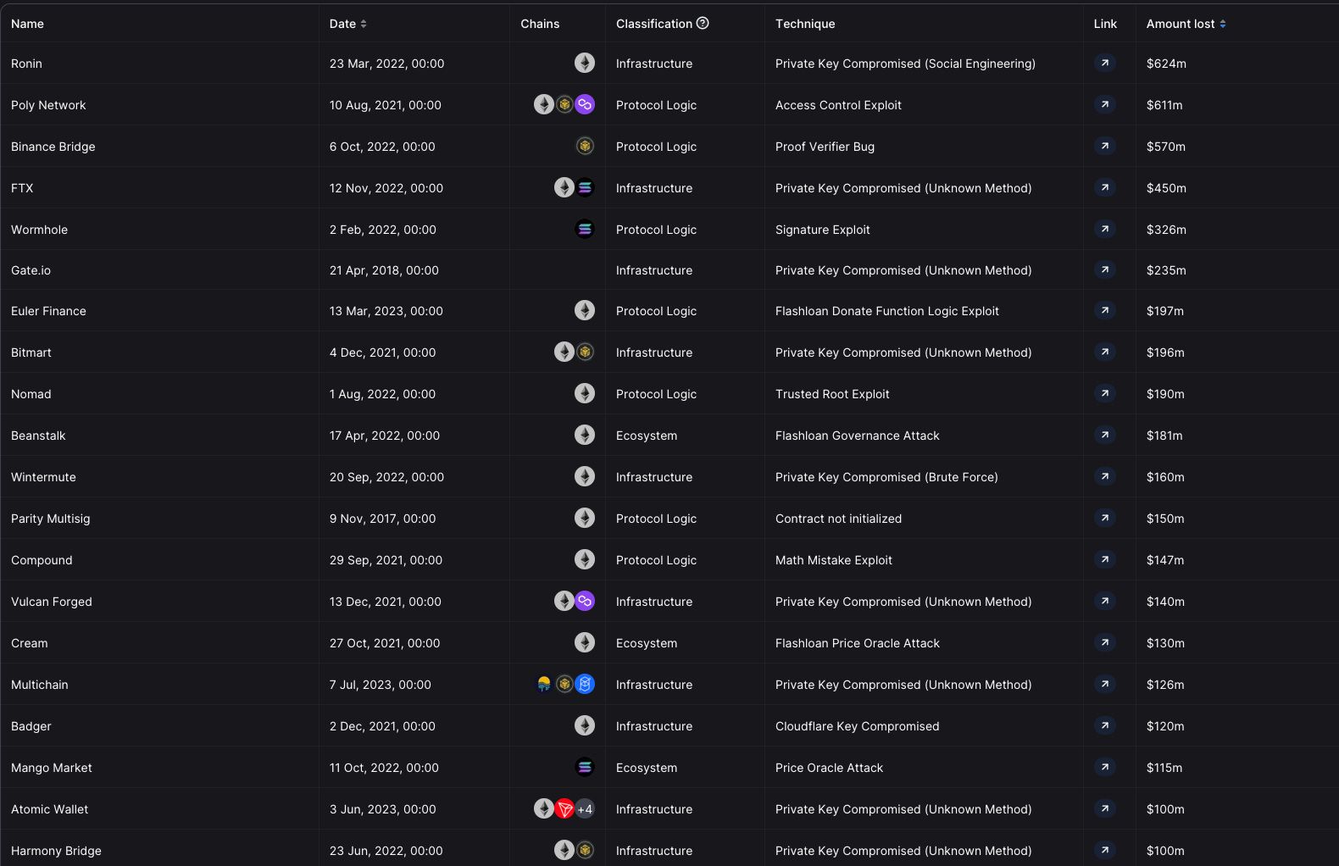Click the $570m amount for Binance Bridge

pyautogui.click(x=1166, y=147)
